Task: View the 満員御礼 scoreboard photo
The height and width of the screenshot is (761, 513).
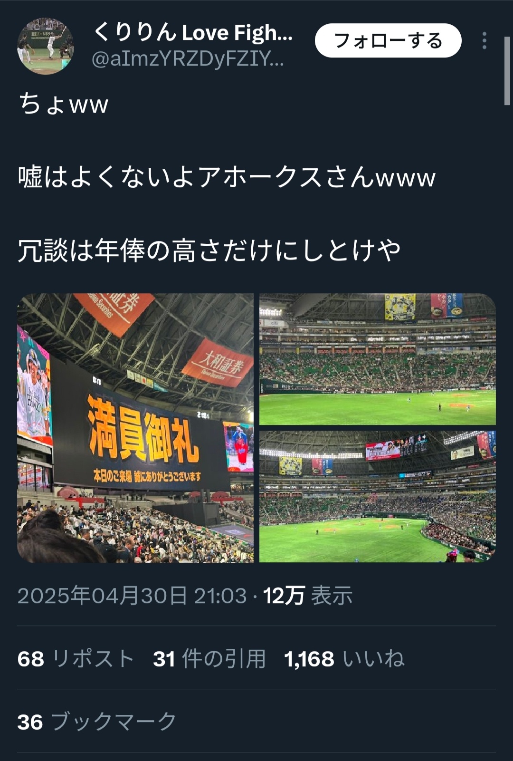Action: click(135, 428)
